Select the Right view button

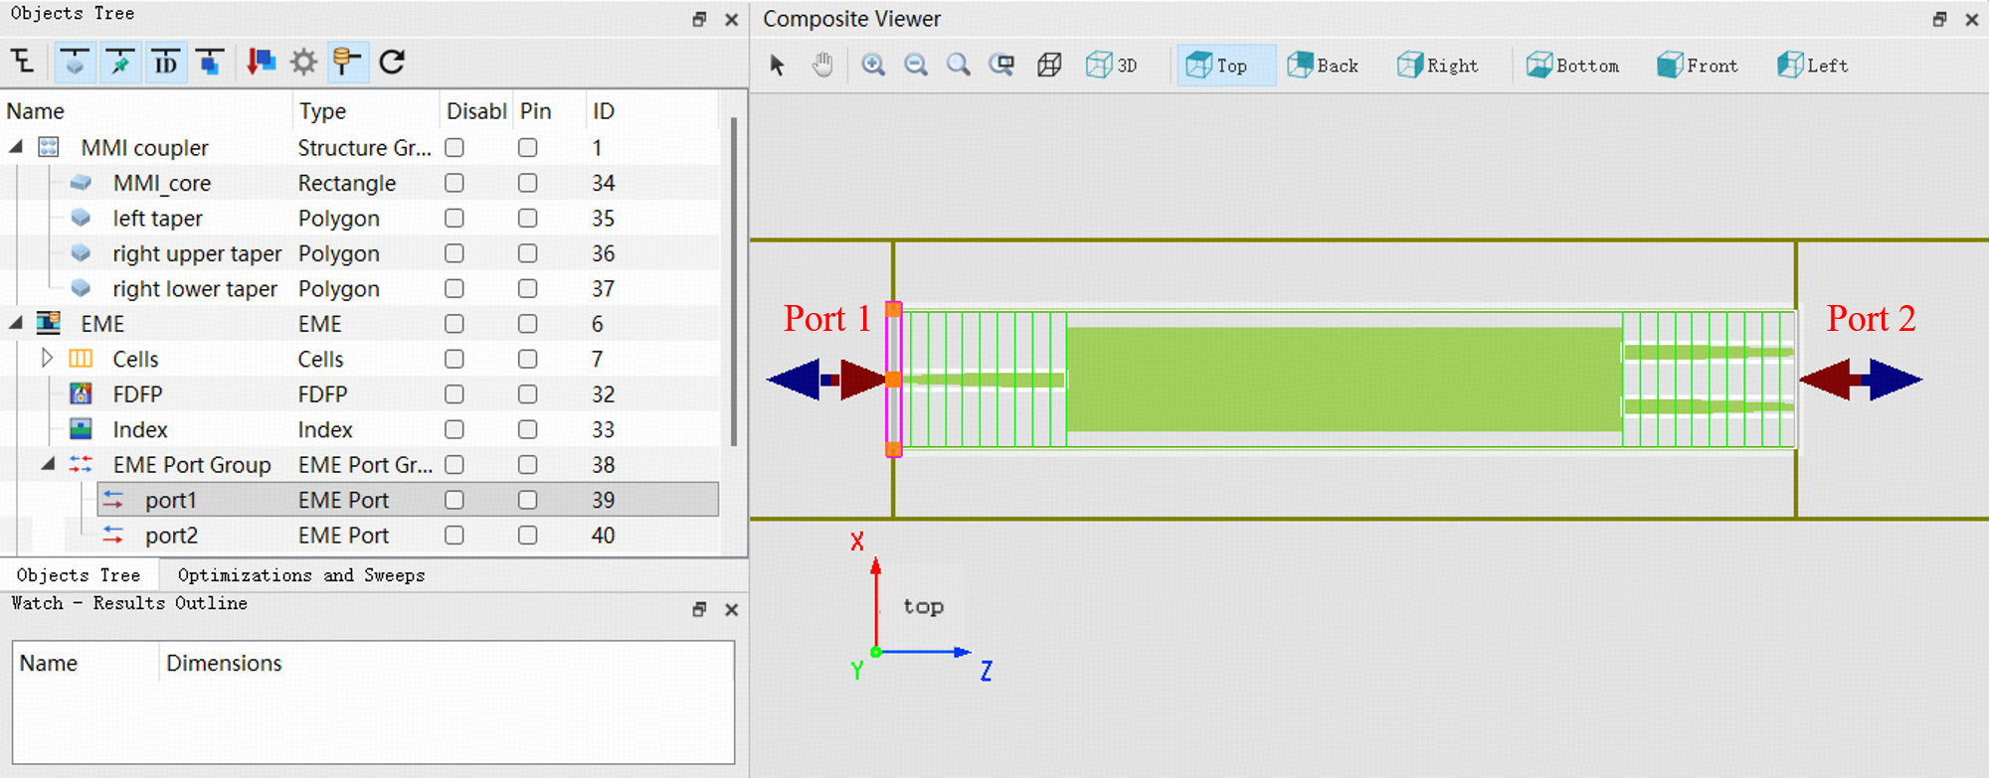1438,66
